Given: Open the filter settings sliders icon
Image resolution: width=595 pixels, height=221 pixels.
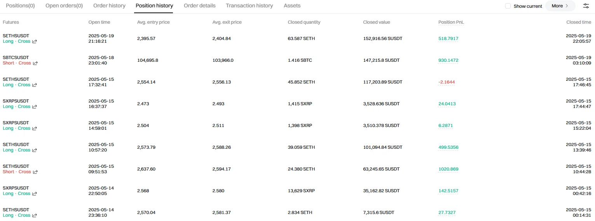Looking at the screenshot, I should point(586,6).
